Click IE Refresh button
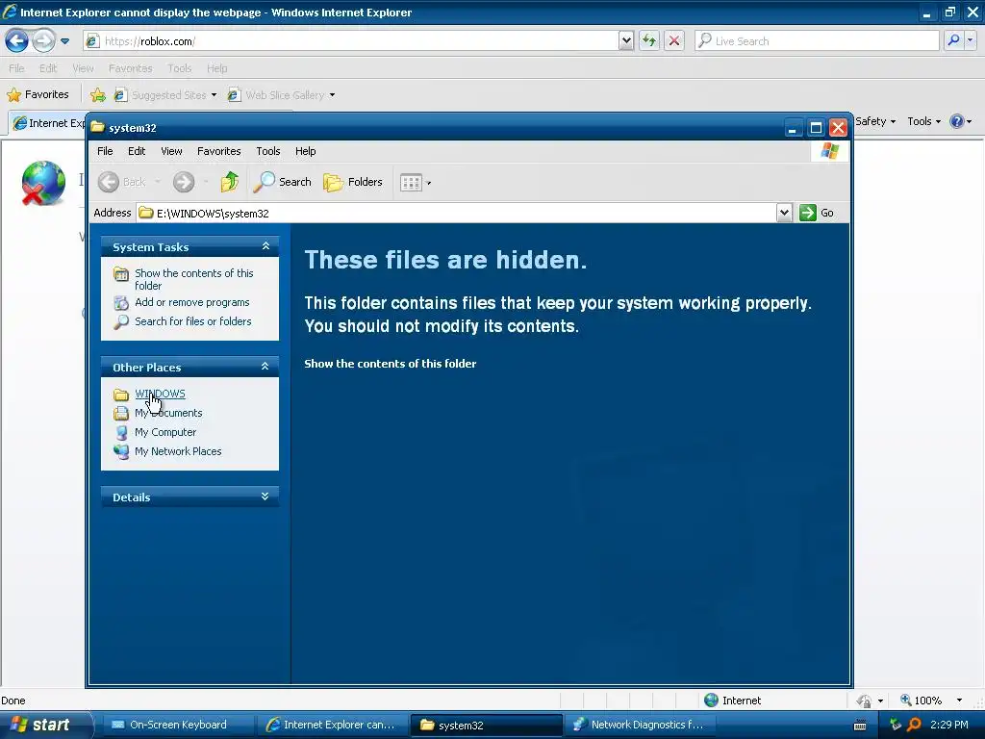Viewport: 985px width, 739px height. click(649, 41)
